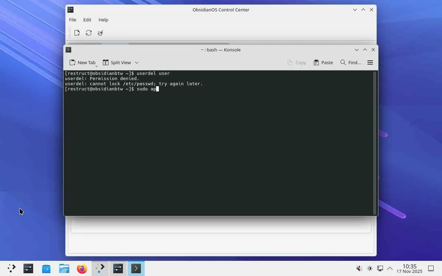Screen dimensions: 442x276
Task: Click the show desktop button in the panel
Action: (x=431, y=268)
